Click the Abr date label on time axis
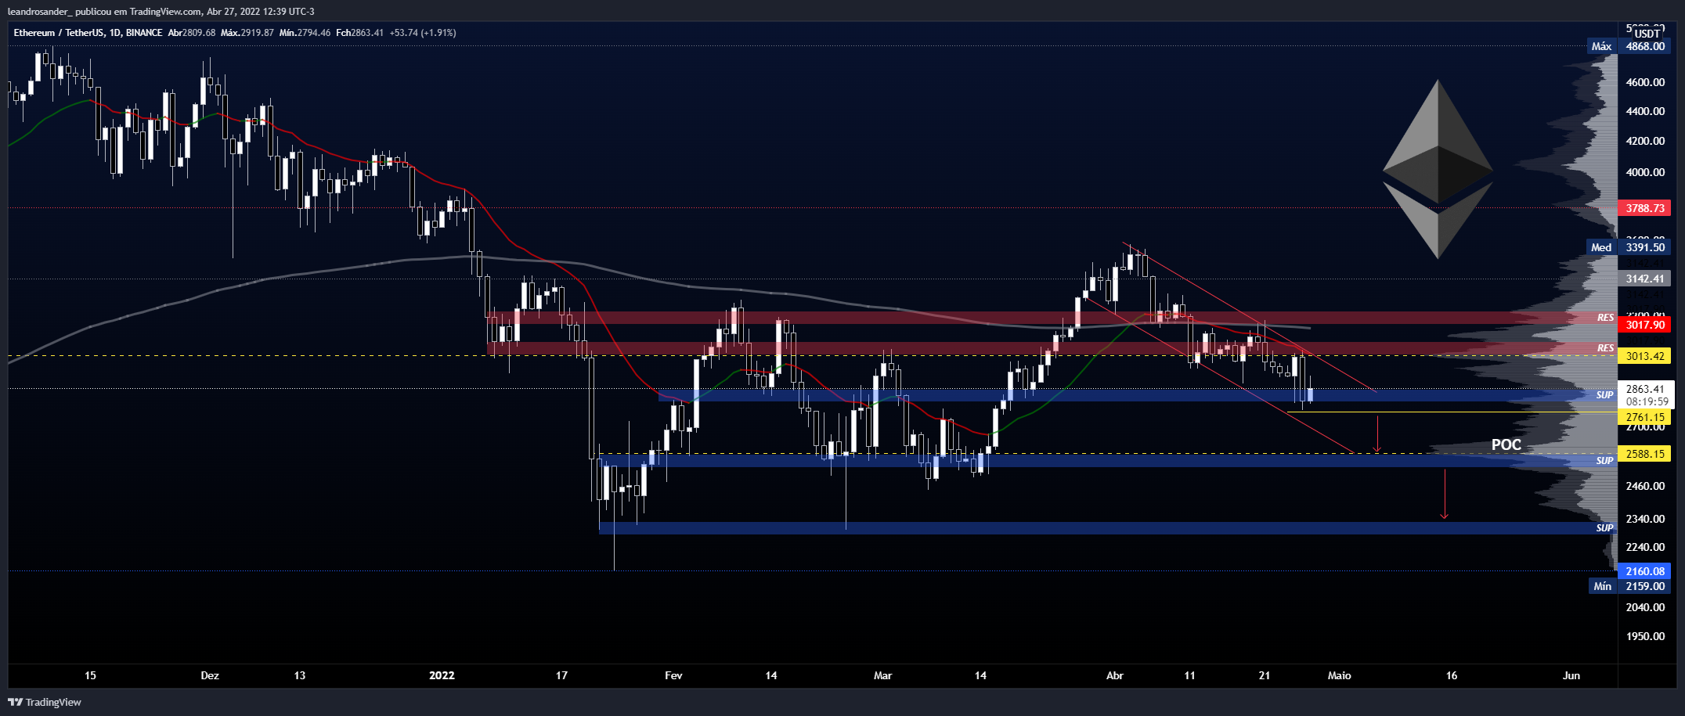Screen dimensions: 1685x716 click(x=1115, y=675)
